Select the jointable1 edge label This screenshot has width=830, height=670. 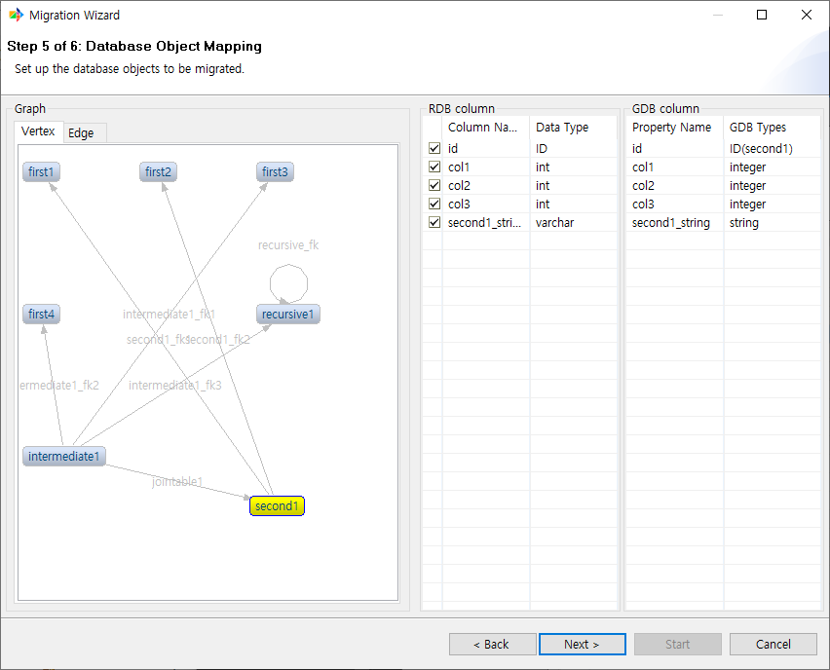click(x=177, y=481)
